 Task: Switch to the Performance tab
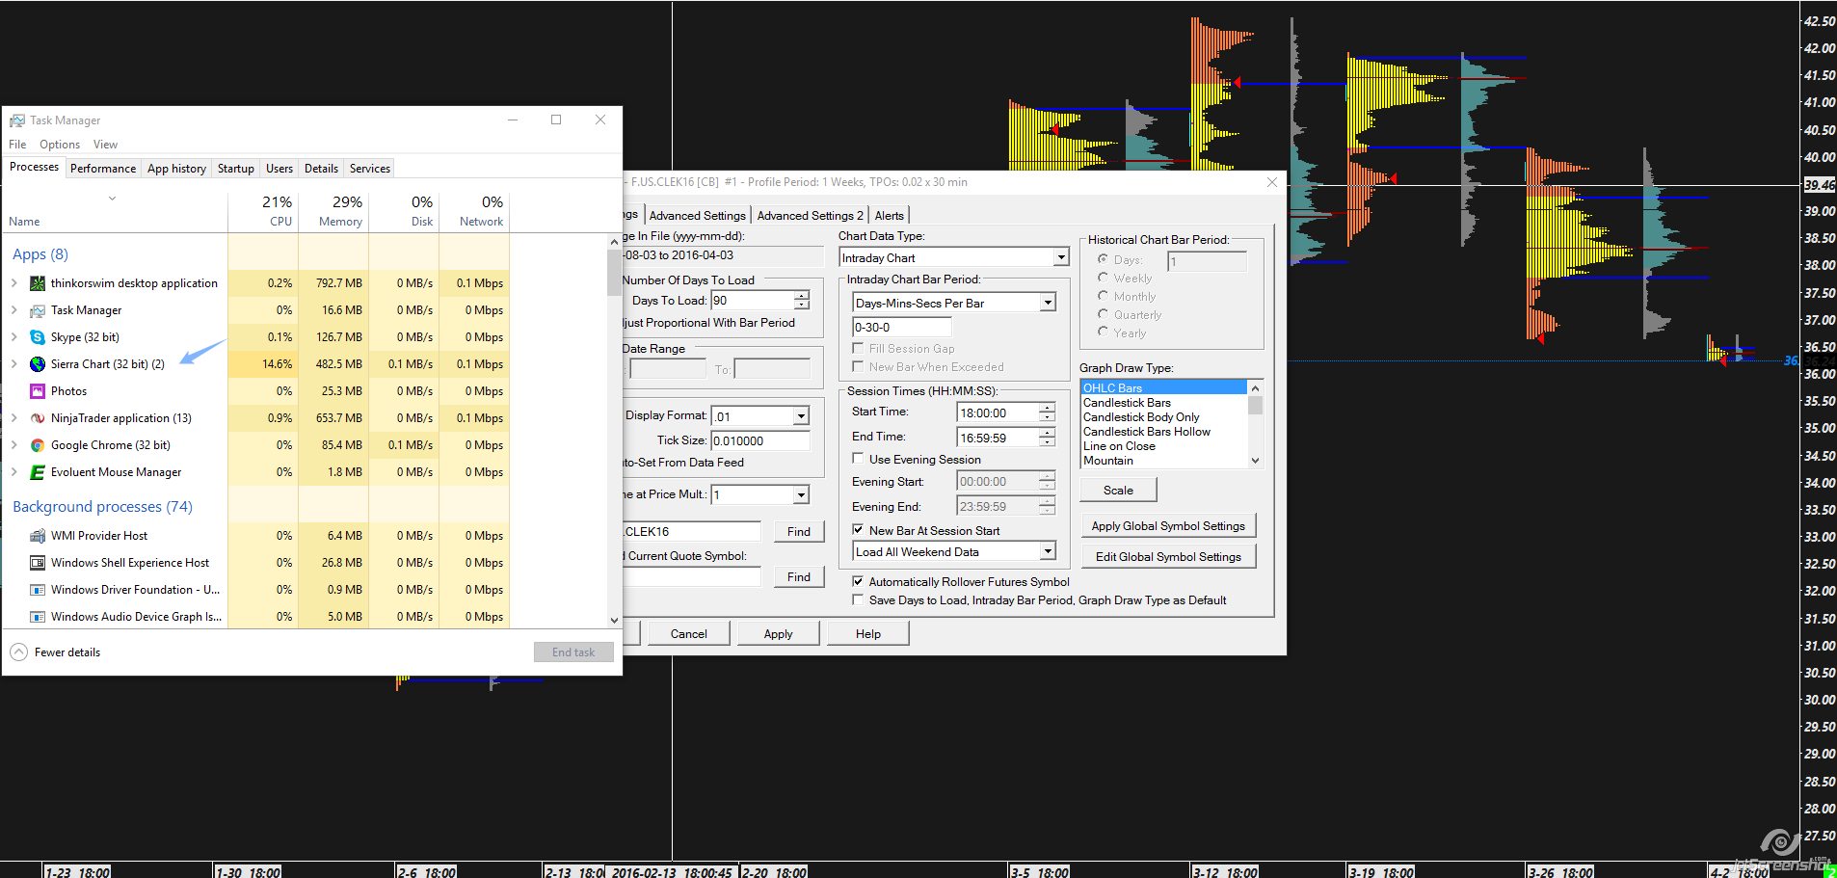pyautogui.click(x=103, y=169)
